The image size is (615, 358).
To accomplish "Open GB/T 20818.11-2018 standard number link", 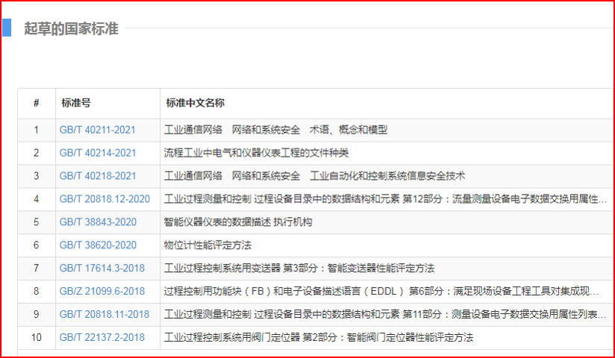I will click(104, 315).
